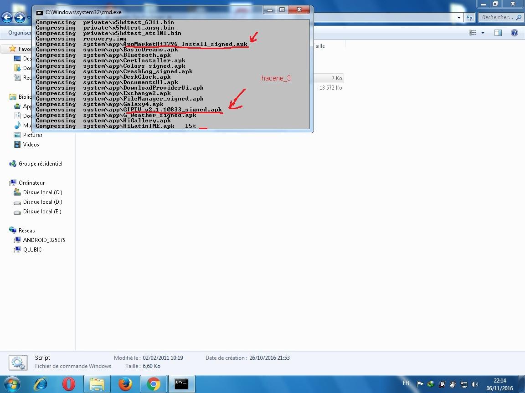Open the address bar history dropdown
The height and width of the screenshot is (393, 525).
459,18
